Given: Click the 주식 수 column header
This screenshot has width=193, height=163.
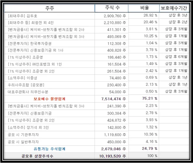Looking at the screenshot, I should (x=112, y=8).
